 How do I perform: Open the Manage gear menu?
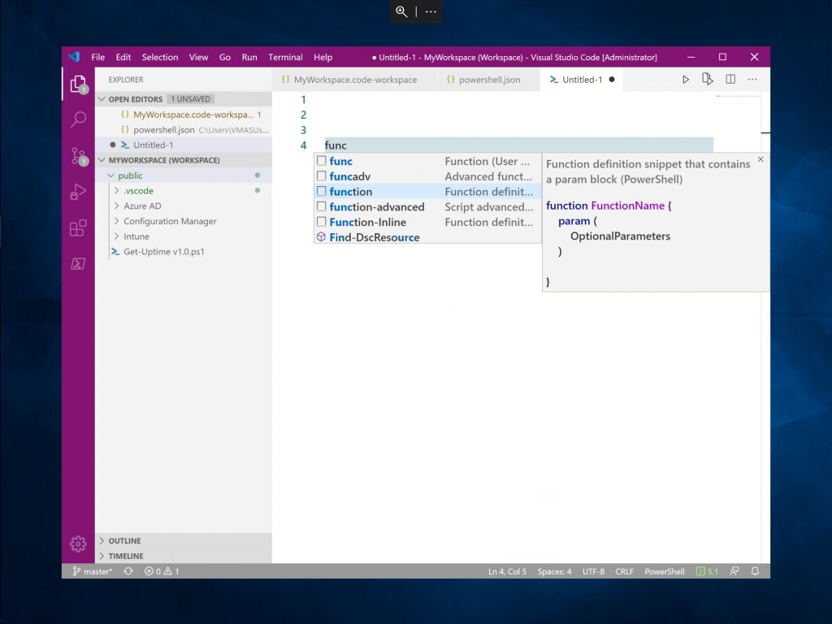click(78, 544)
